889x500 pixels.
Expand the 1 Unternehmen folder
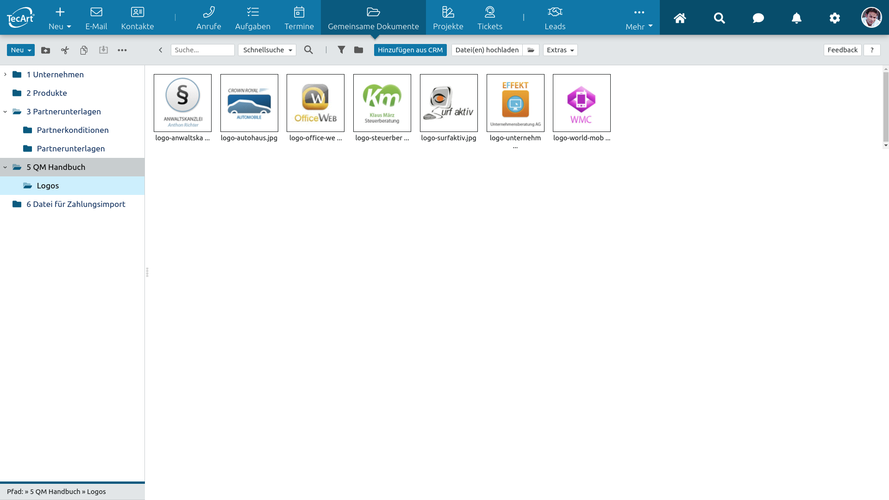(5, 75)
